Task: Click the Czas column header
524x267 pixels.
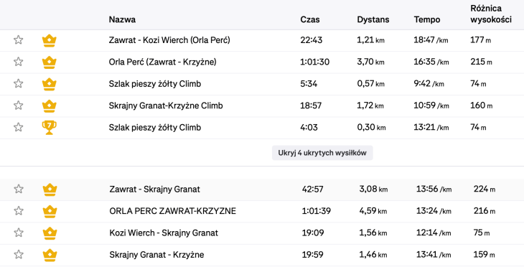Action: click(x=310, y=19)
